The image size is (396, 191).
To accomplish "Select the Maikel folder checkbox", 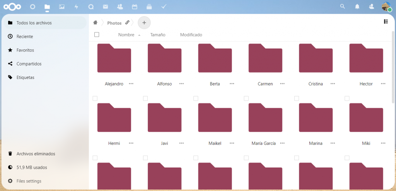I will (196, 98).
